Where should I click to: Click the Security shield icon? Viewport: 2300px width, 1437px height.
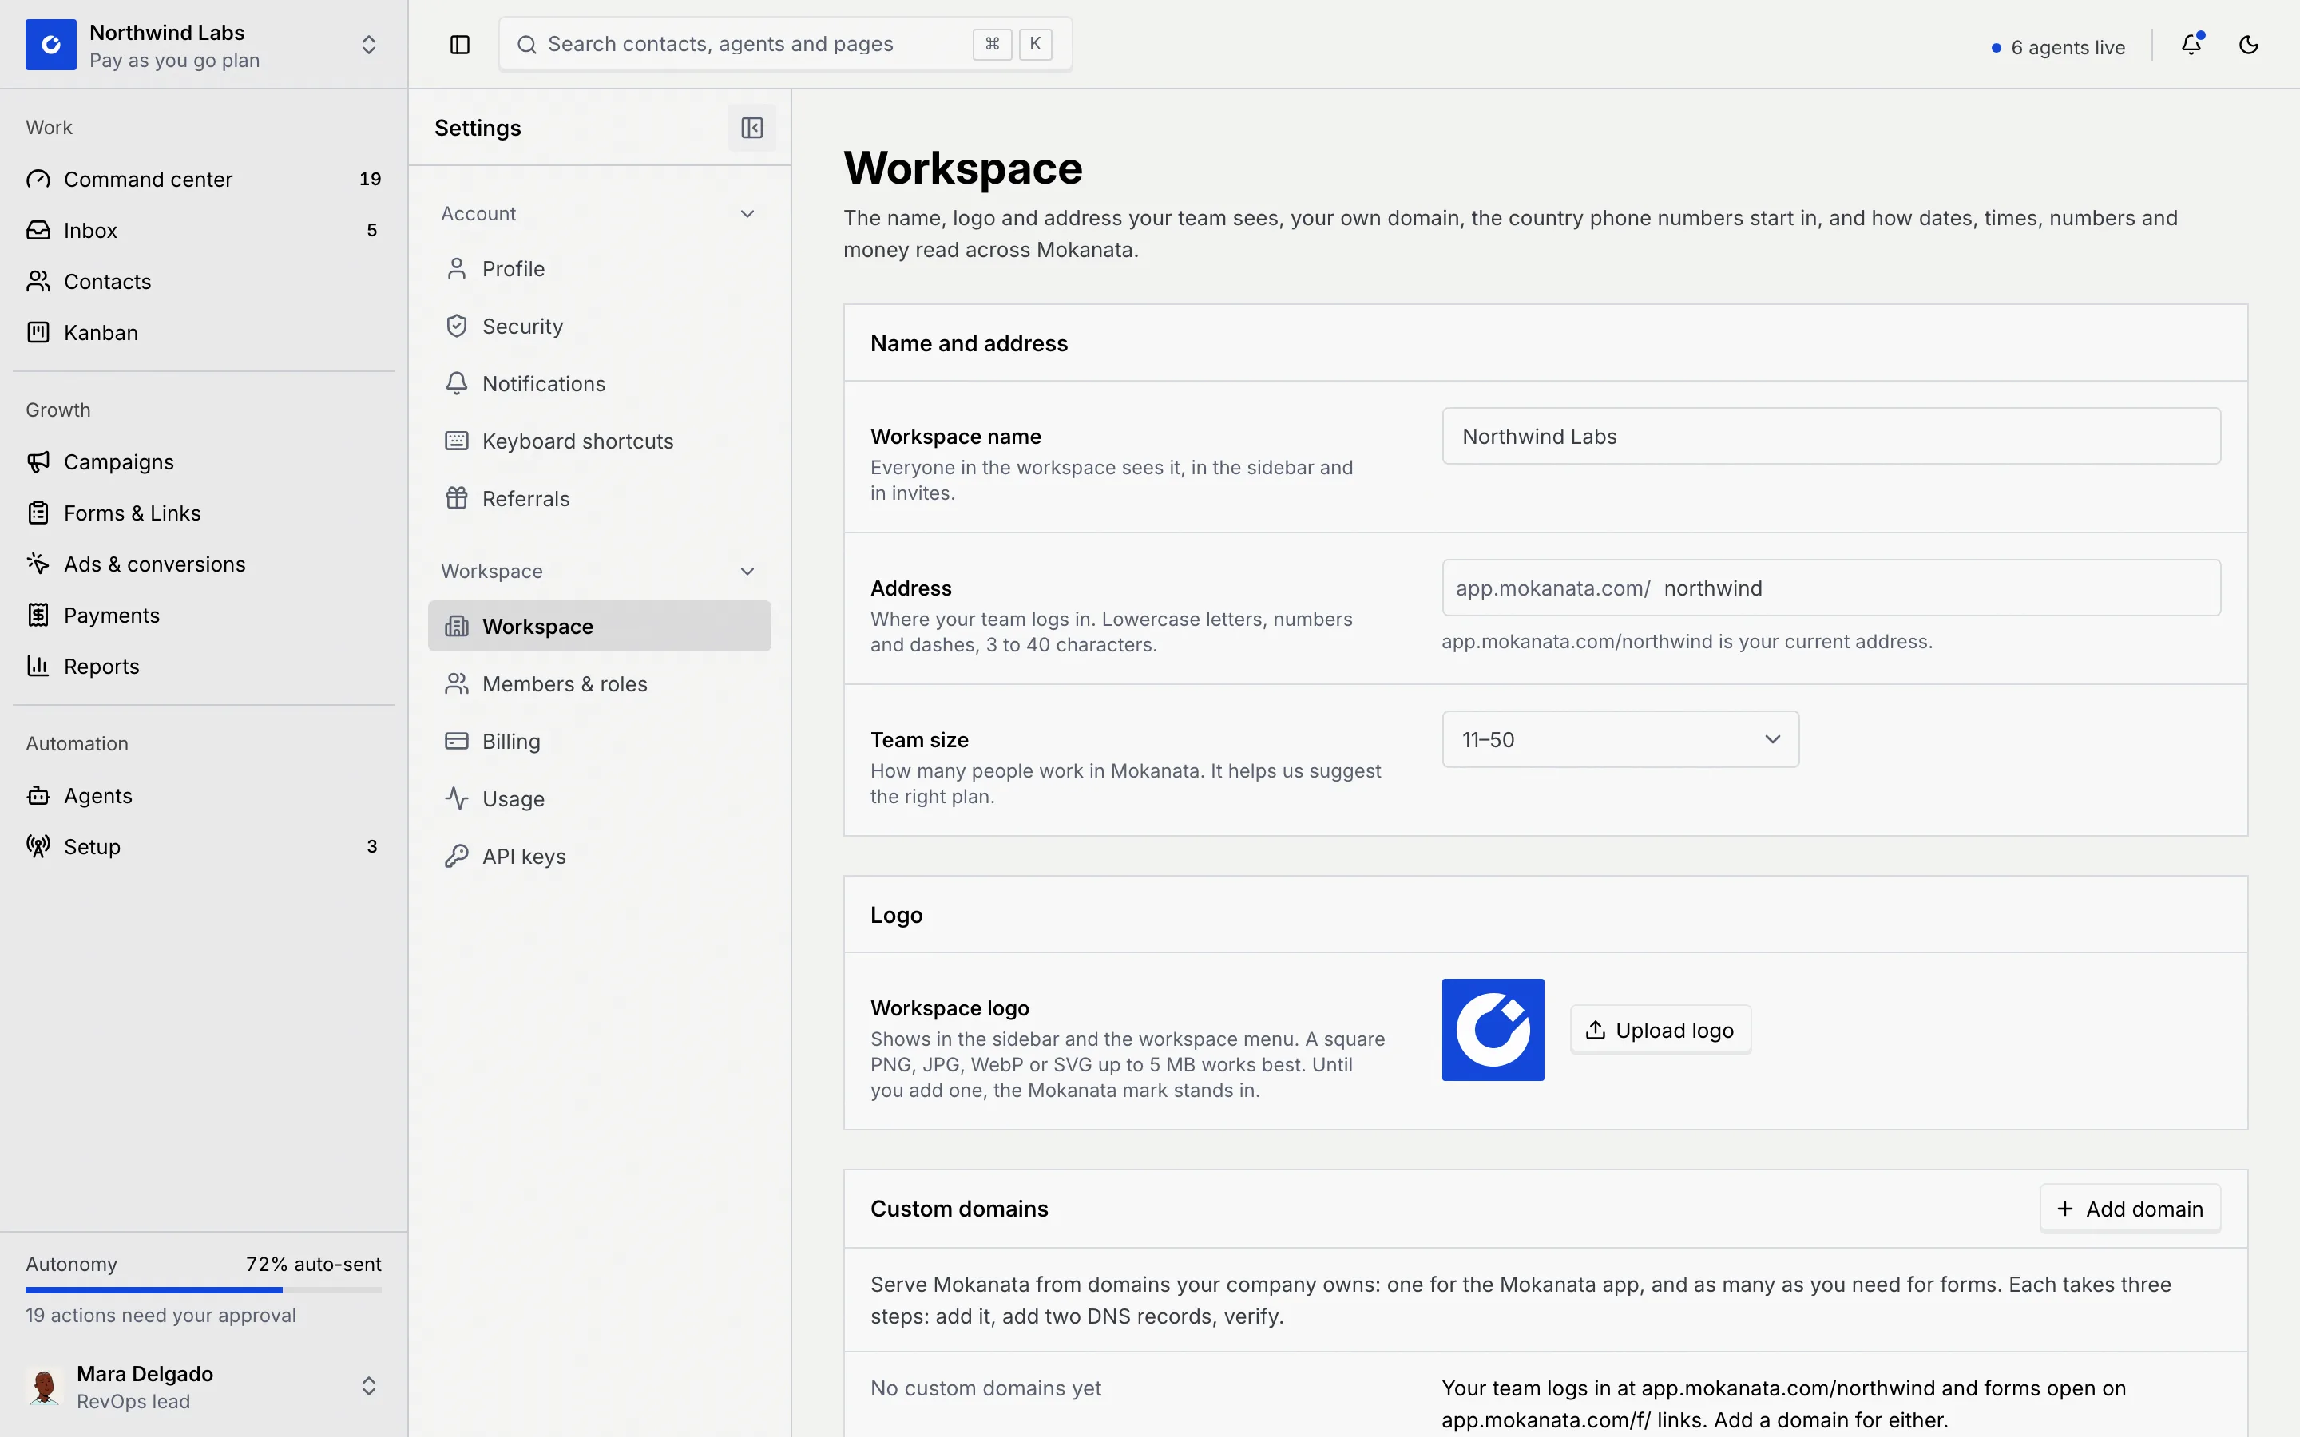click(457, 326)
